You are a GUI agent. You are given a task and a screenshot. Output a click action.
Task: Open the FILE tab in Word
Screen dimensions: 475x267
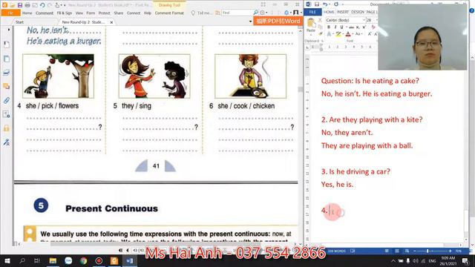coord(312,12)
